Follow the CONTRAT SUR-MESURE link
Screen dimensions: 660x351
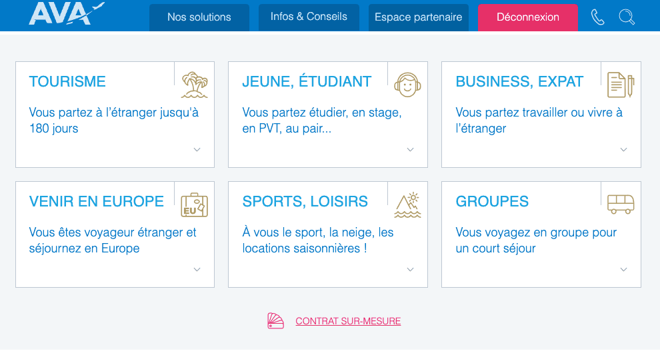(x=348, y=321)
